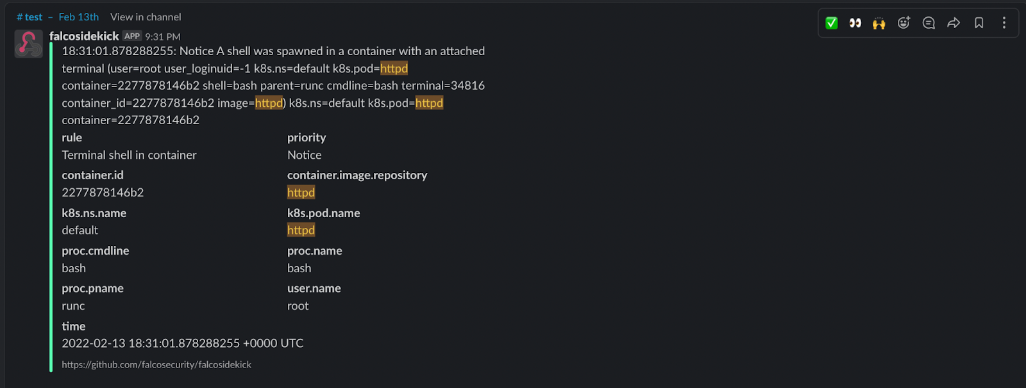The image size is (1026, 388).
Task: Open the more actions three-dot menu
Action: tap(1004, 23)
